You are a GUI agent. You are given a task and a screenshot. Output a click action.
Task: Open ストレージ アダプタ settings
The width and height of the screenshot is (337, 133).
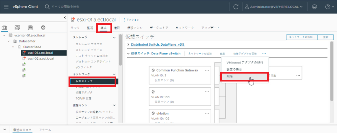[x=89, y=44]
